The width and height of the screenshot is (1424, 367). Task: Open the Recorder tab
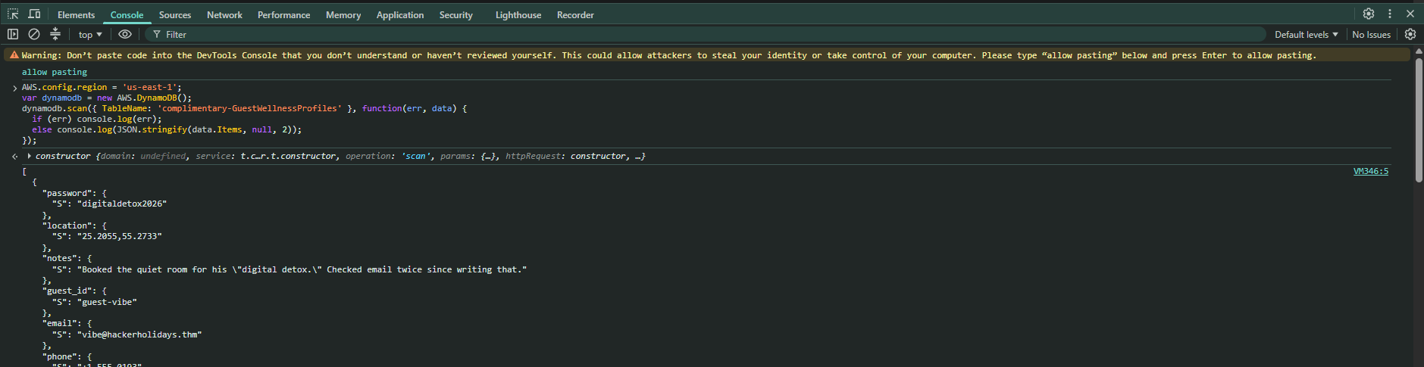(x=575, y=15)
